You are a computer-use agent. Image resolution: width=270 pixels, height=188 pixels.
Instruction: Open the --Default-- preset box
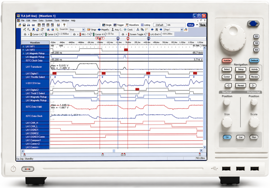point(160,25)
